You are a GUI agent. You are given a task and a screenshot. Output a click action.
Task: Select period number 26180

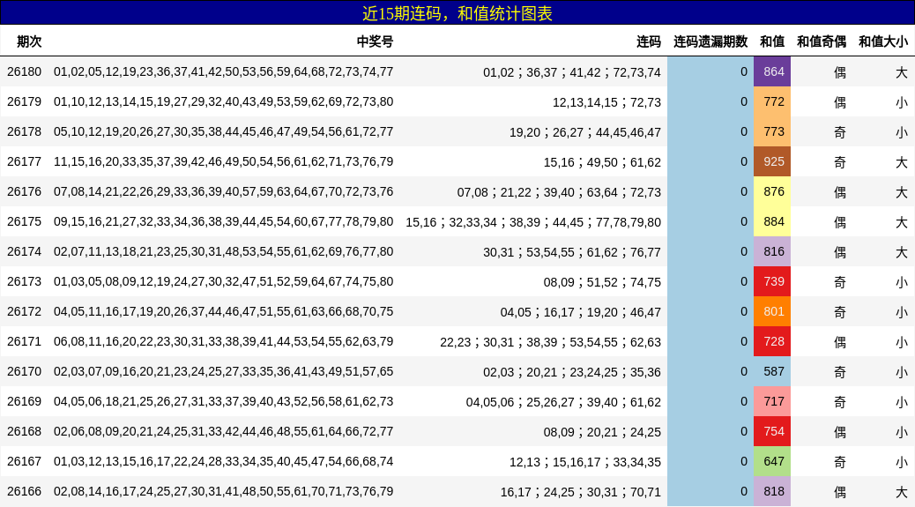coord(25,71)
